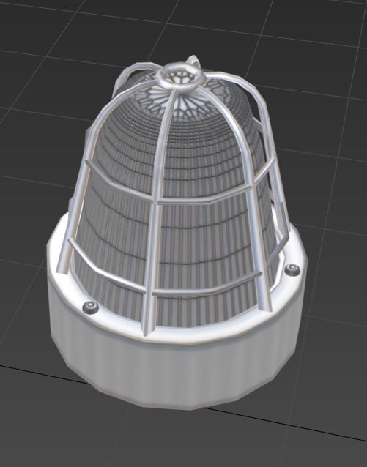Select the small ring atop the wire cage
This screenshot has width=367, height=467.
(x=181, y=76)
